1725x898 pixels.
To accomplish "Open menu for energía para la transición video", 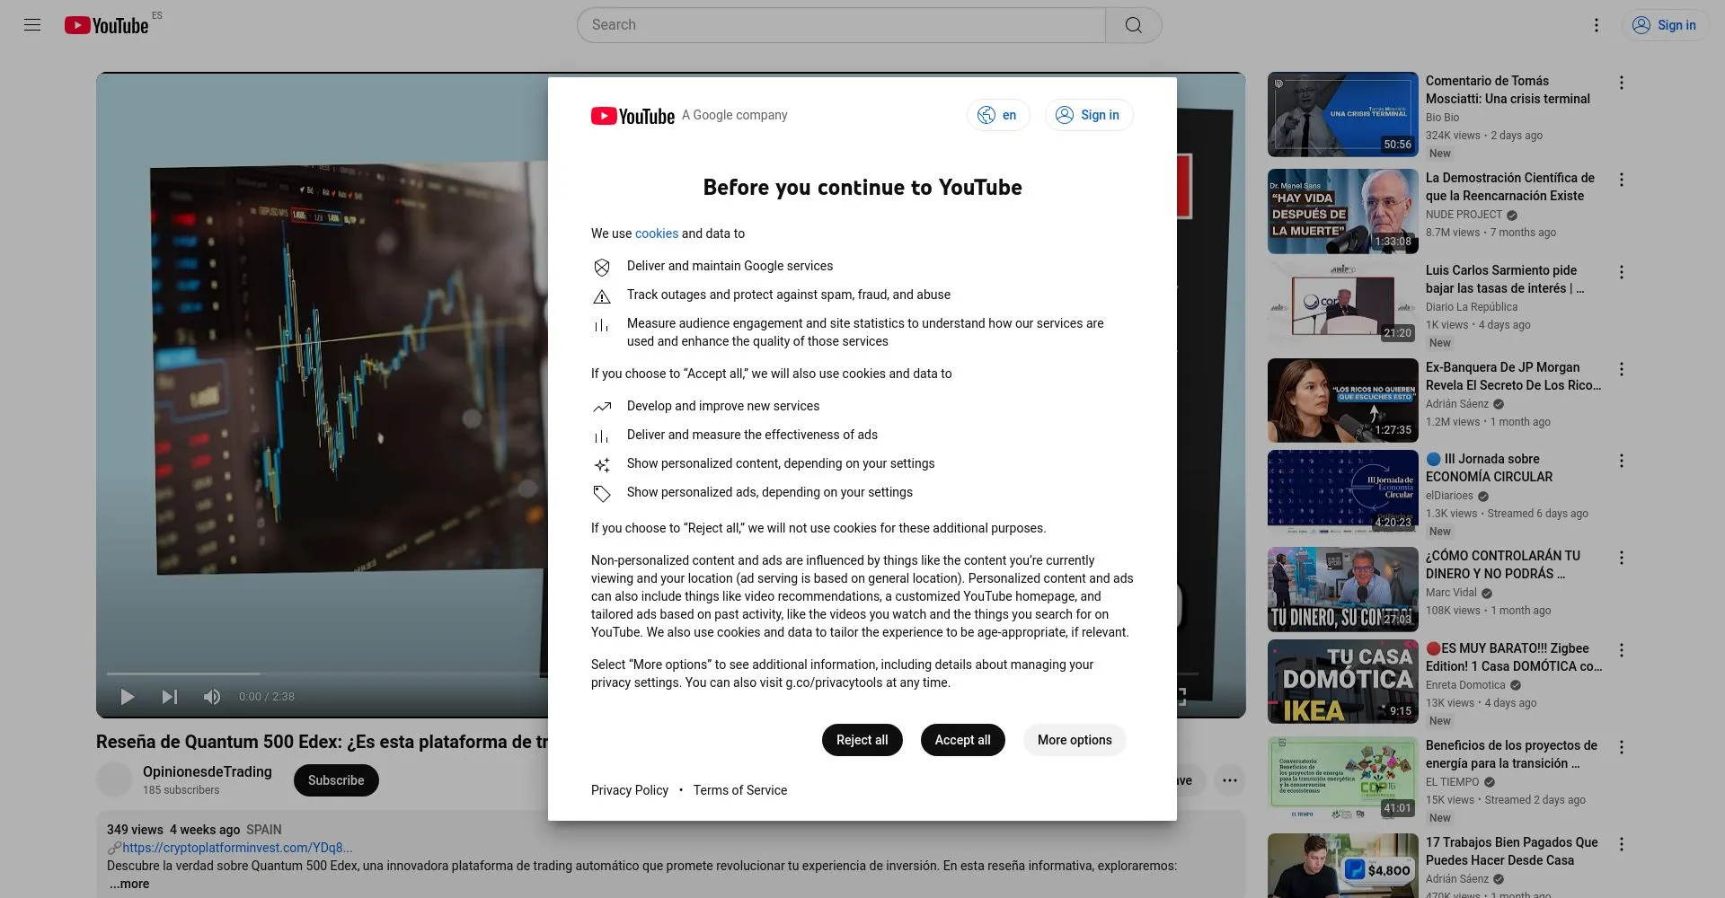I will 1622,747.
